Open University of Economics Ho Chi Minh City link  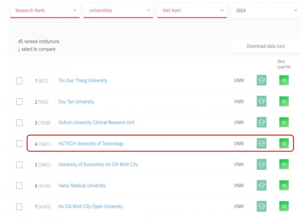point(98,165)
